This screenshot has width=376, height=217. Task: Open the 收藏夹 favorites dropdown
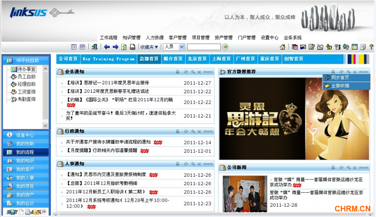pyautogui.click(x=149, y=47)
